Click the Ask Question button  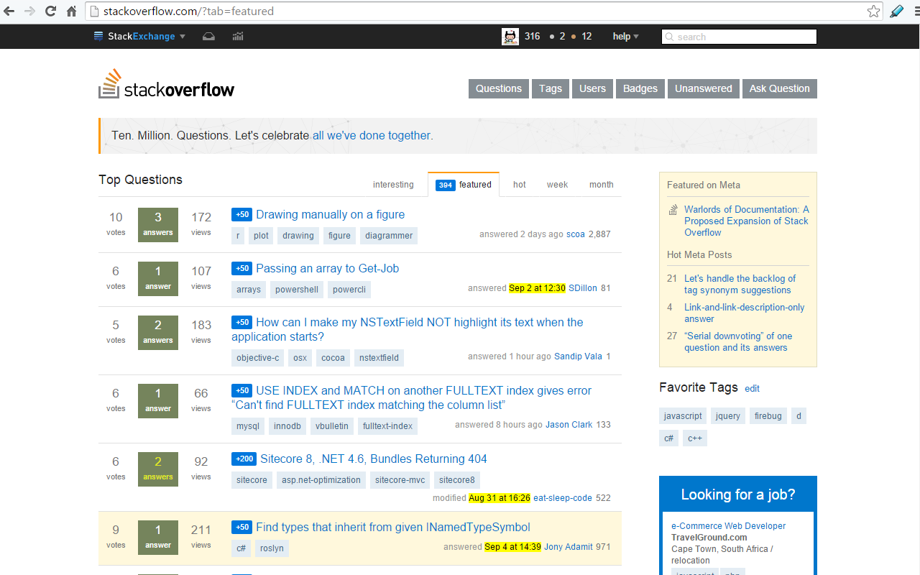coord(780,88)
